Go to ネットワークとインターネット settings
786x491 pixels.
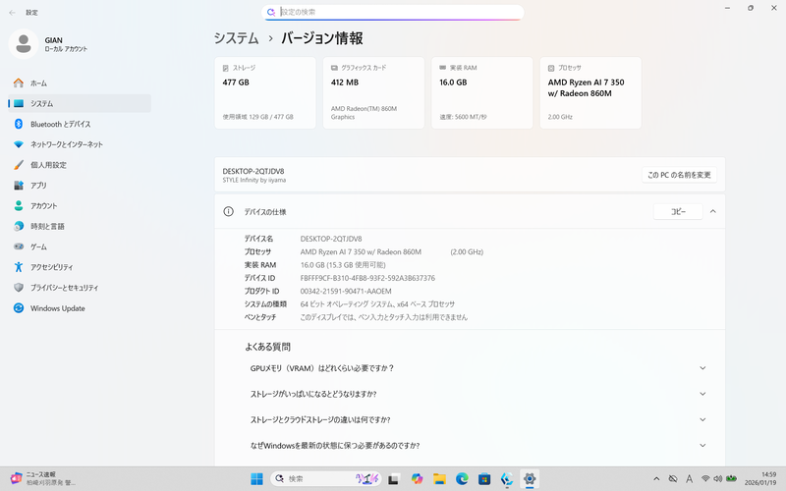(x=80, y=144)
